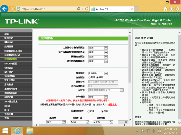The height and width of the screenshot is (135, 181).
Task: Open the 隔離訪客網路 dropdown
Action: [x=98, y=57]
